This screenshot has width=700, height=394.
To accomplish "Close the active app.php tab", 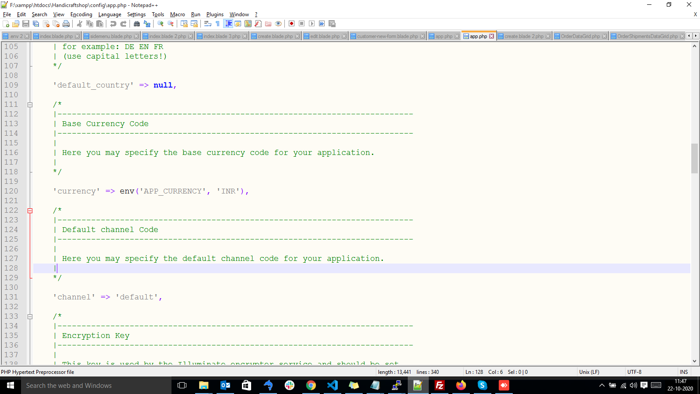I will [492, 36].
